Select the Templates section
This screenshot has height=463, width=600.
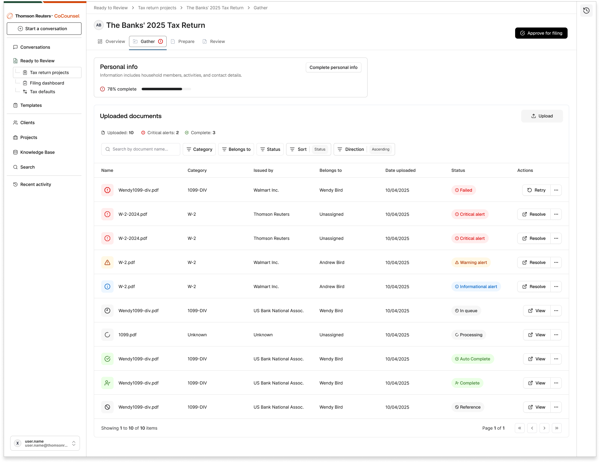[31, 105]
